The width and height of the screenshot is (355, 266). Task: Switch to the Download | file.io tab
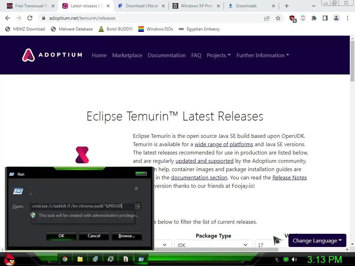[141, 6]
